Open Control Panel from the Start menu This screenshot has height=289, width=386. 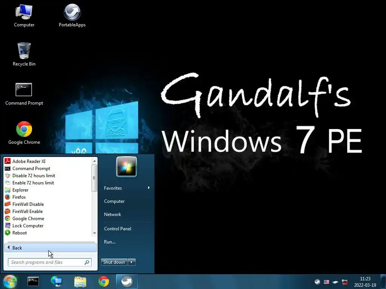pos(127,228)
